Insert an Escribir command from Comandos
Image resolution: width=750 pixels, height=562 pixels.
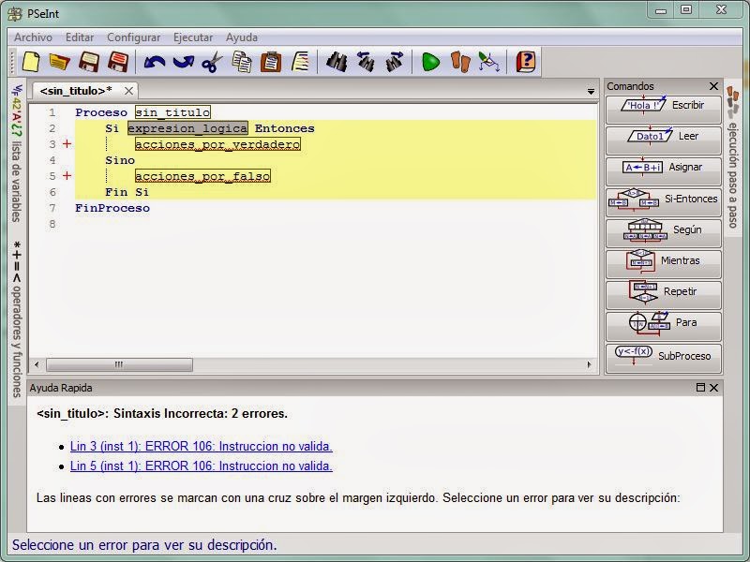point(663,106)
